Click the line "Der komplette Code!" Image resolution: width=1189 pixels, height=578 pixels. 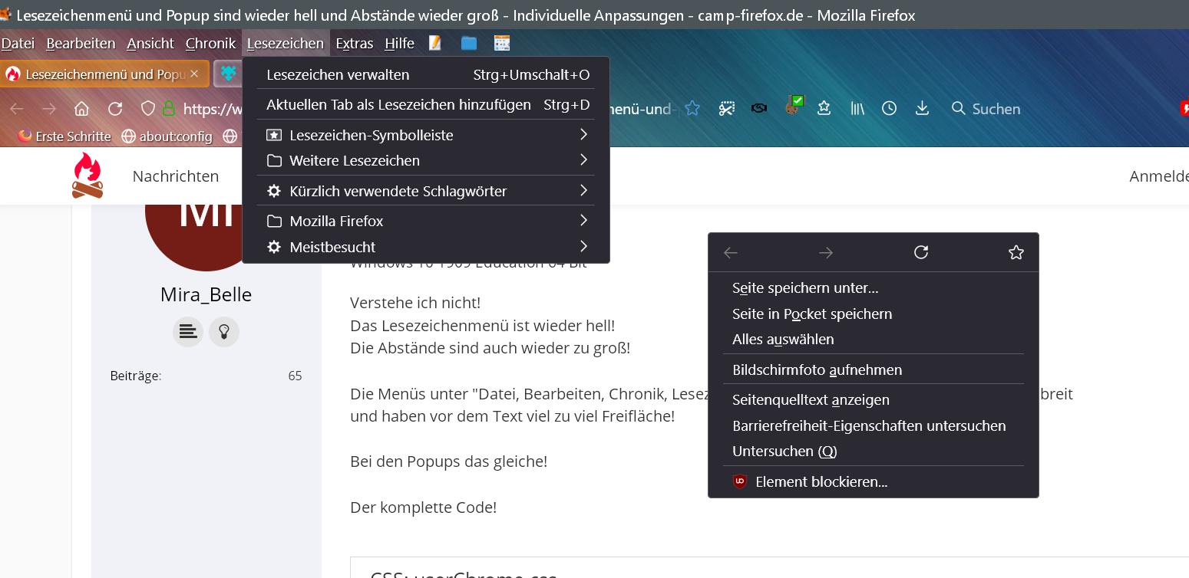pos(424,507)
